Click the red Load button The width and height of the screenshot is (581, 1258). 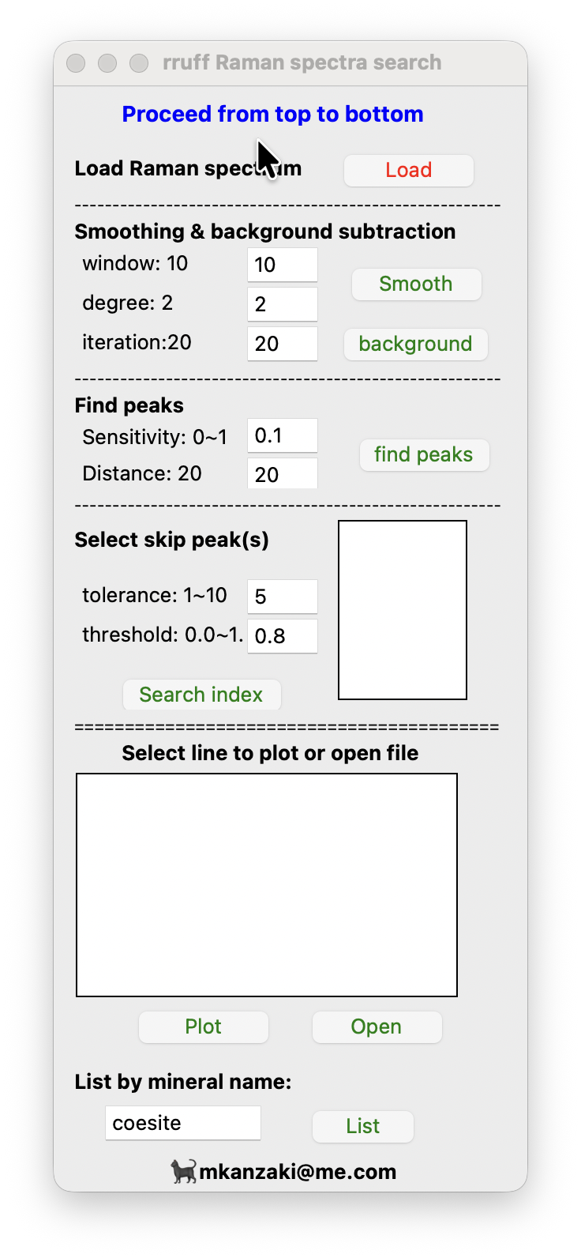pos(408,170)
